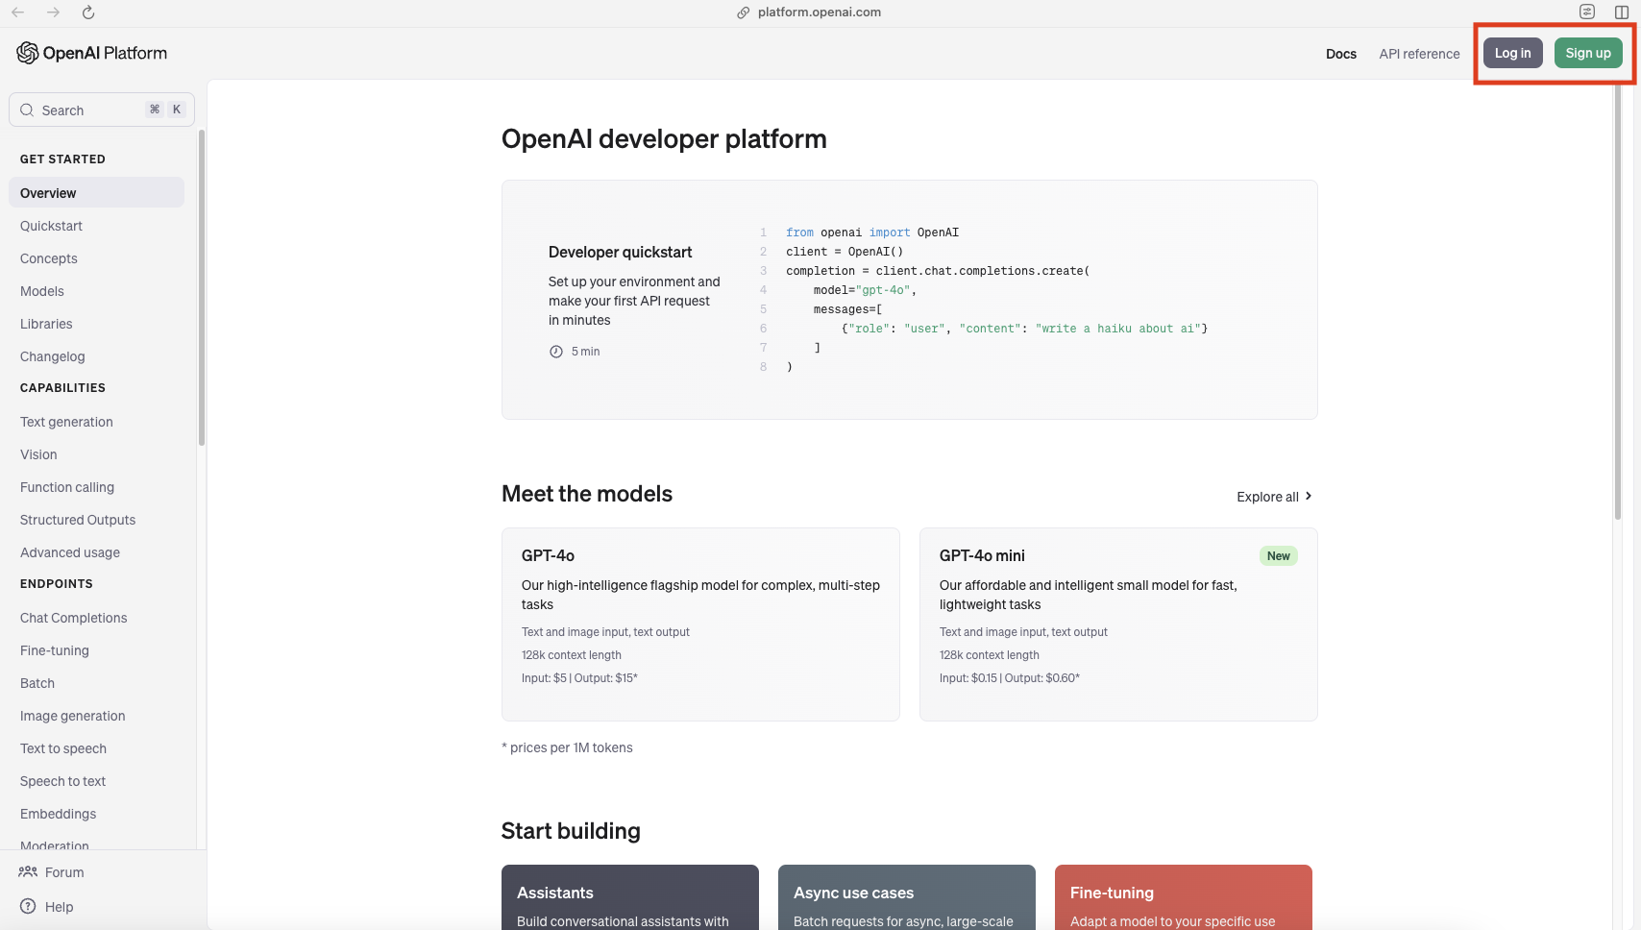The height and width of the screenshot is (930, 1641).
Task: Open the Fine-tuning red card
Action: [x=1183, y=897]
